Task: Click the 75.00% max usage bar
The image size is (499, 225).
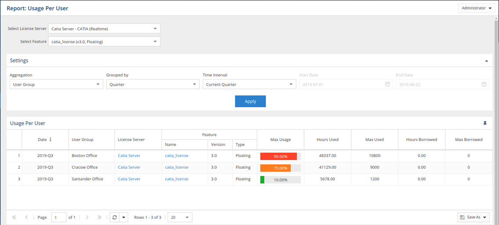Action: (280, 168)
